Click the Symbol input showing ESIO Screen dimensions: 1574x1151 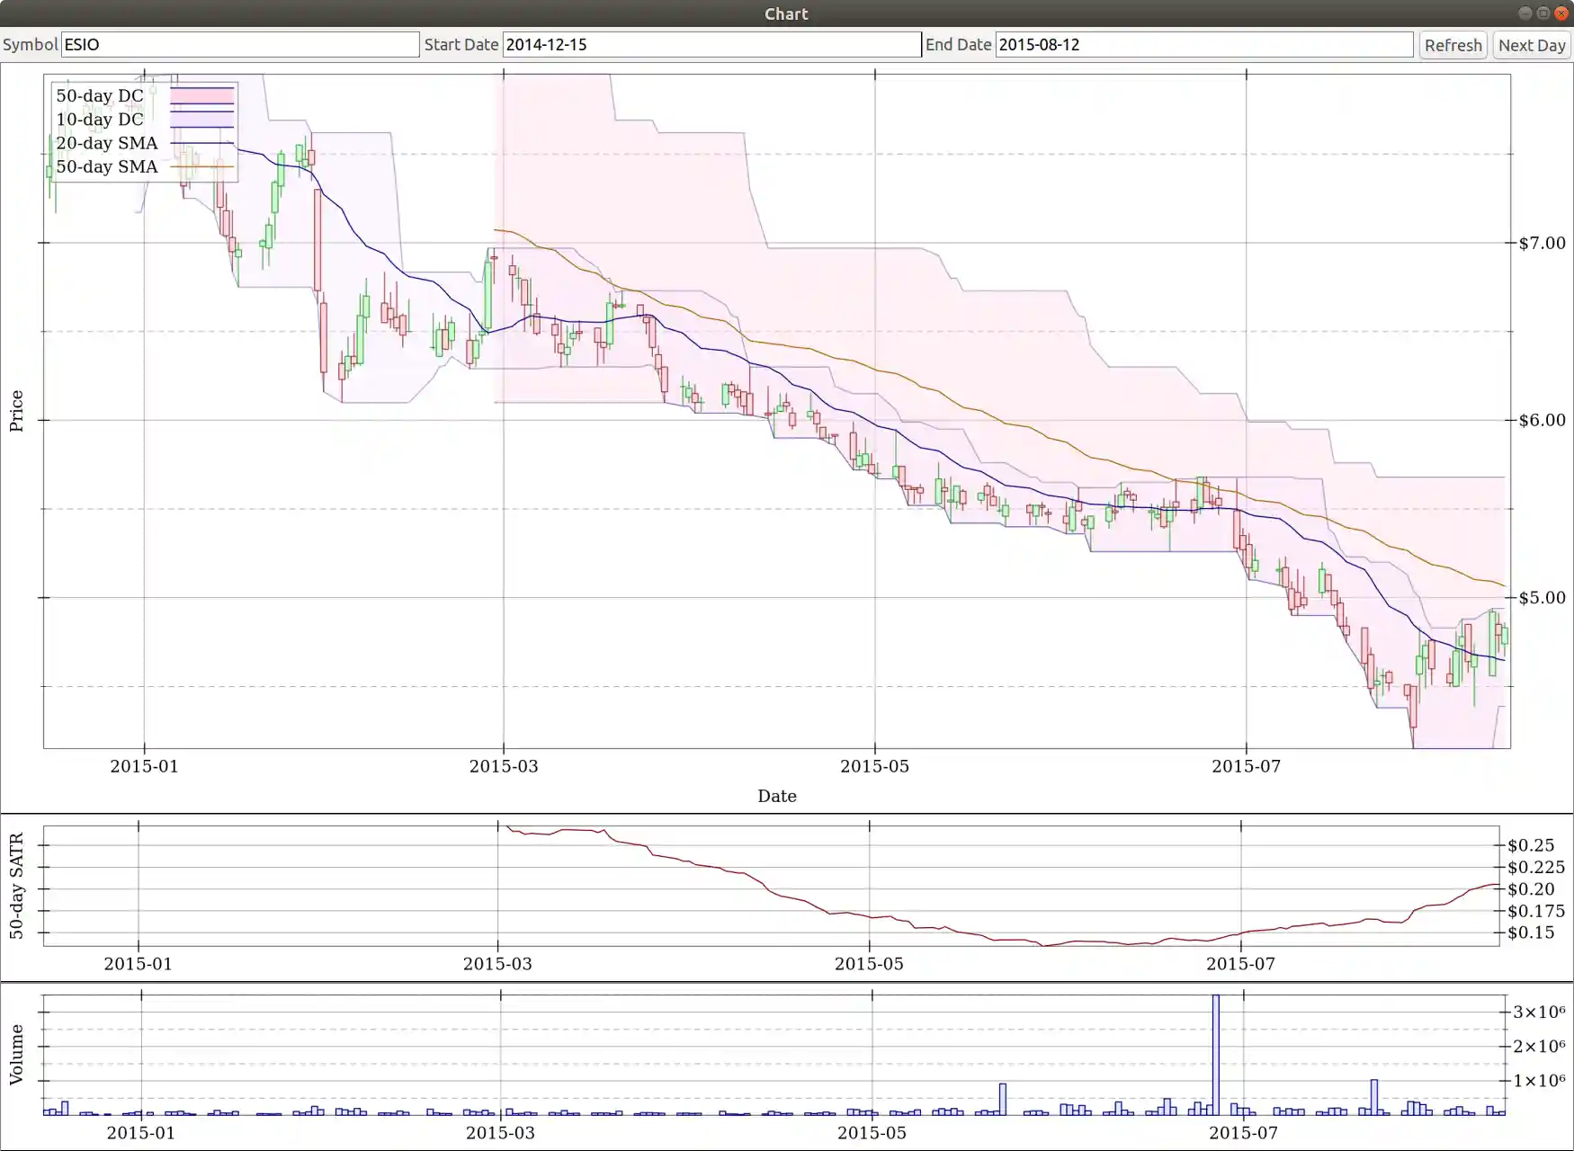[x=238, y=44]
